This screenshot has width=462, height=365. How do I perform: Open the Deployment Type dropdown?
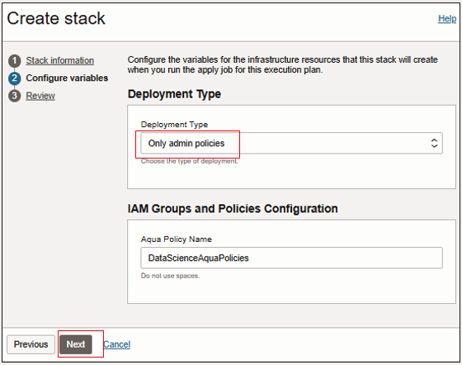(x=291, y=143)
